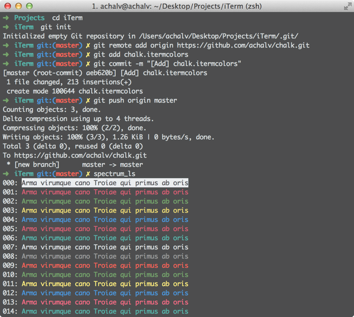Click 'Total 3 (delta 0), reused 0' line
Image resolution: width=354 pixels, height=317 pixels.
73,146
